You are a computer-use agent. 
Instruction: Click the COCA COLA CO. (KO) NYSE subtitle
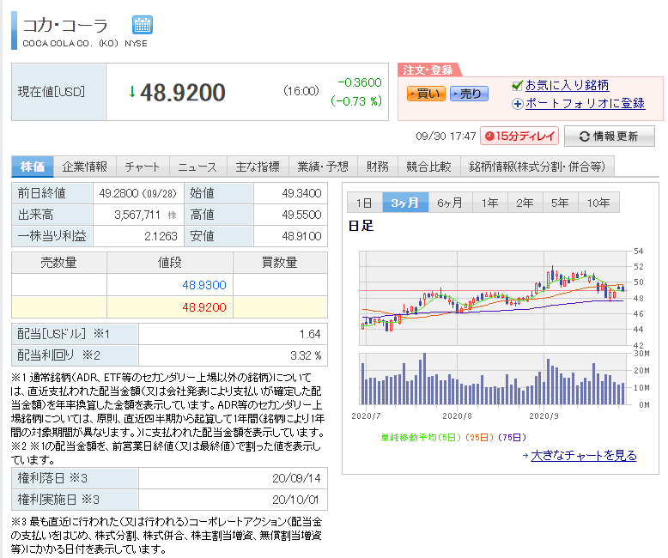click(x=85, y=44)
